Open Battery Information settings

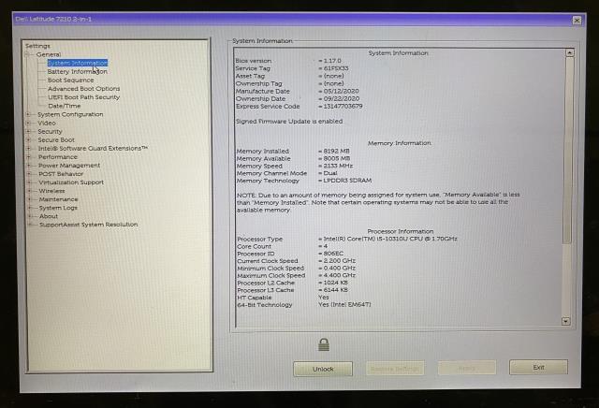coord(77,71)
